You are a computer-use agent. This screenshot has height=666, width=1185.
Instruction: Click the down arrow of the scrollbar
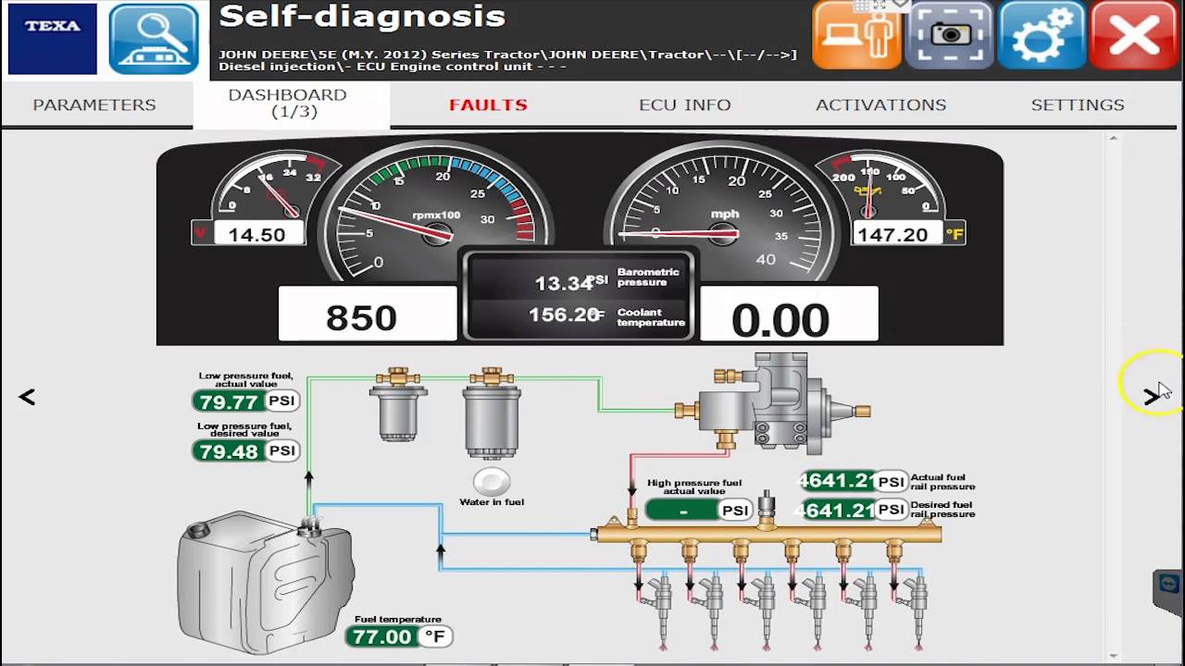1114,655
